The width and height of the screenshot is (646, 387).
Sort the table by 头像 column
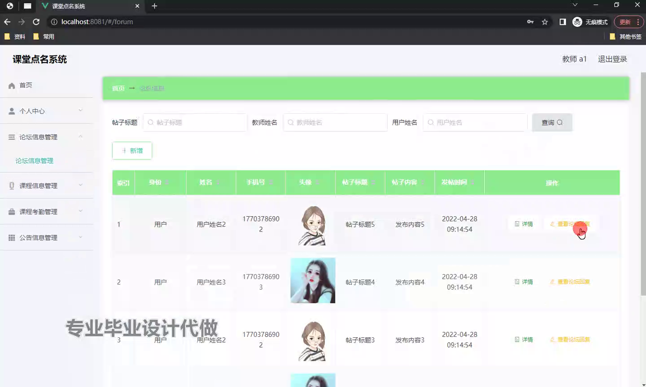(317, 182)
